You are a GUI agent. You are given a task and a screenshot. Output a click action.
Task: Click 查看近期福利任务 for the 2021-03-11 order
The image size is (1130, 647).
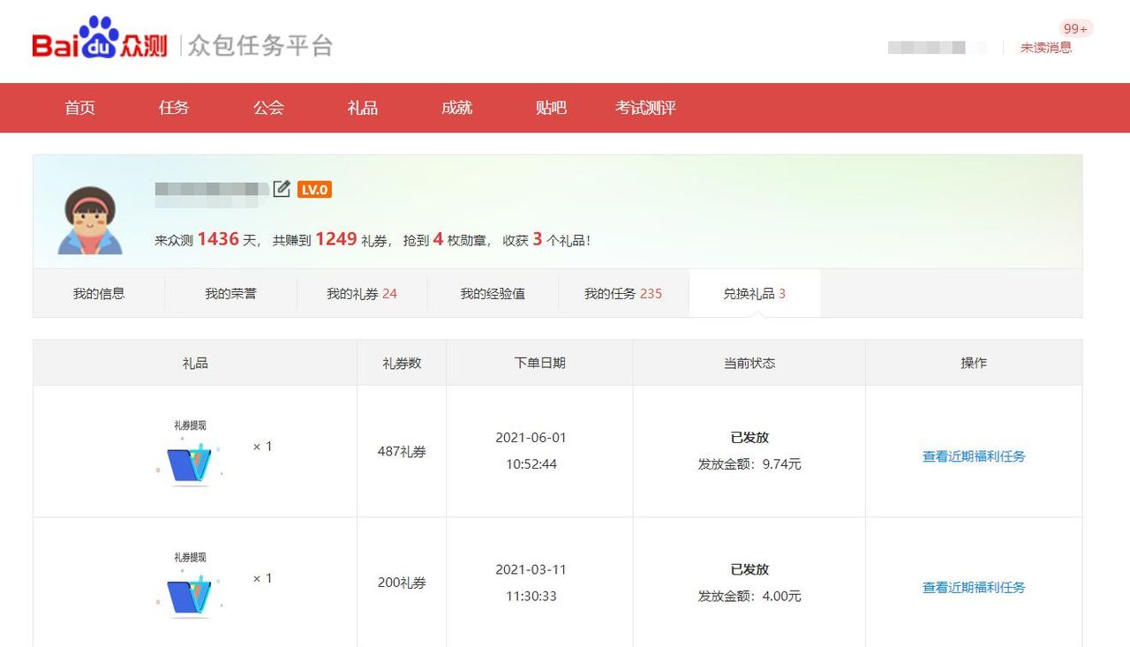pyautogui.click(x=973, y=586)
